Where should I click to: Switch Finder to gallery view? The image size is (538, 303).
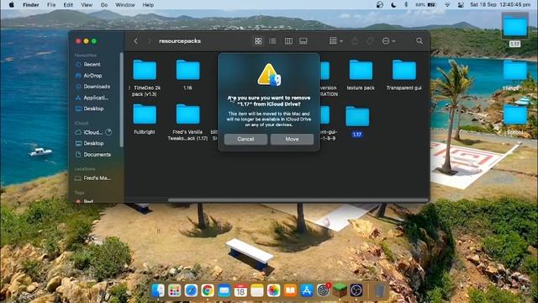point(303,41)
